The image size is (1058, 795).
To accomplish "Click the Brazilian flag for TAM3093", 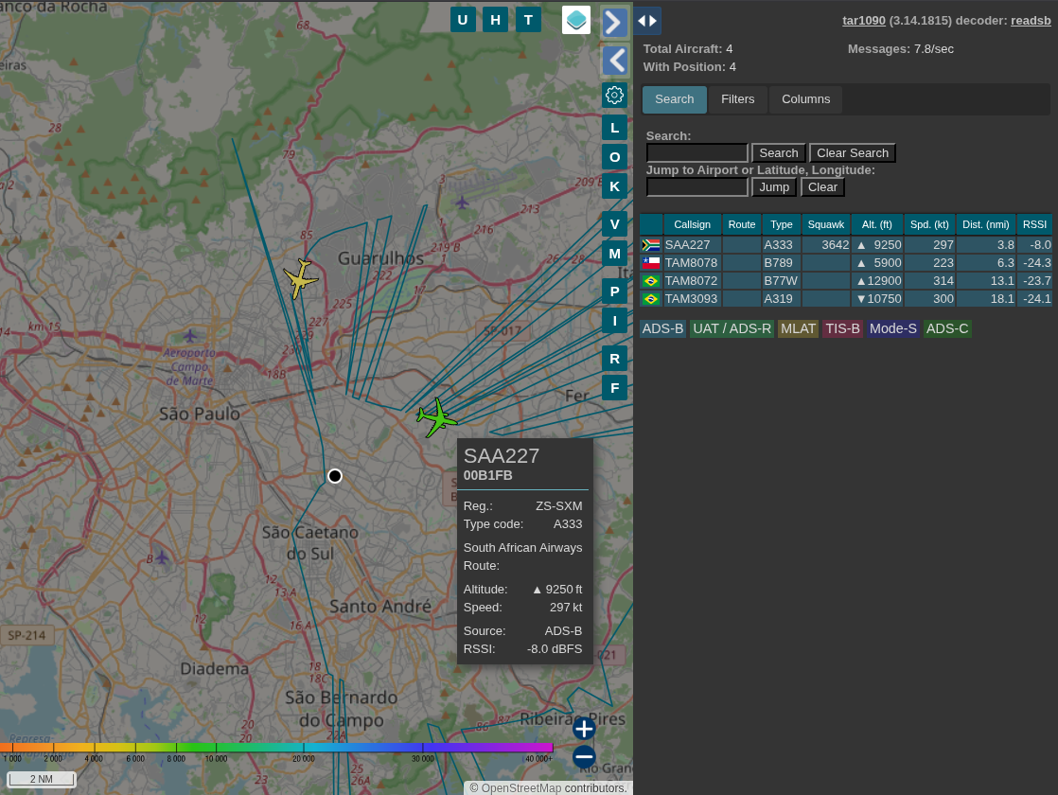I will [x=651, y=299].
